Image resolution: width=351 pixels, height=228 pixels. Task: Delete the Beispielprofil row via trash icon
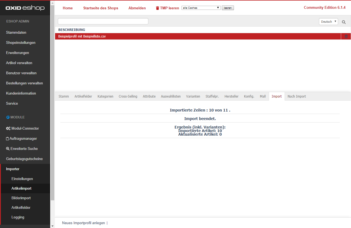[346, 36]
